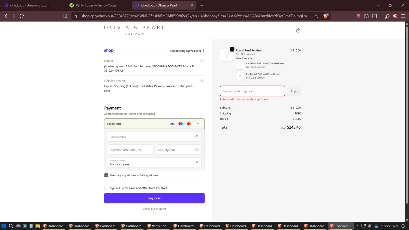The height and width of the screenshot is (230, 409).
Task: Clear the Name on card field
Action: 197,162
